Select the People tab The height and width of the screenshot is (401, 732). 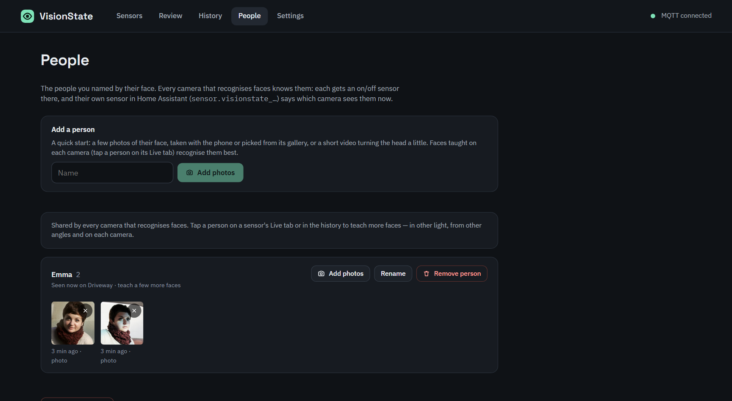click(250, 16)
